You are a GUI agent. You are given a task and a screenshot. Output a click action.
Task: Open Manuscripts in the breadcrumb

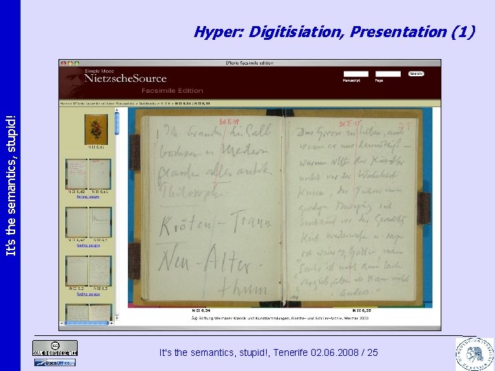[124, 104]
